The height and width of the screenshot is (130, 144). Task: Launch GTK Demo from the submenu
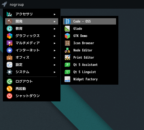point(90,36)
